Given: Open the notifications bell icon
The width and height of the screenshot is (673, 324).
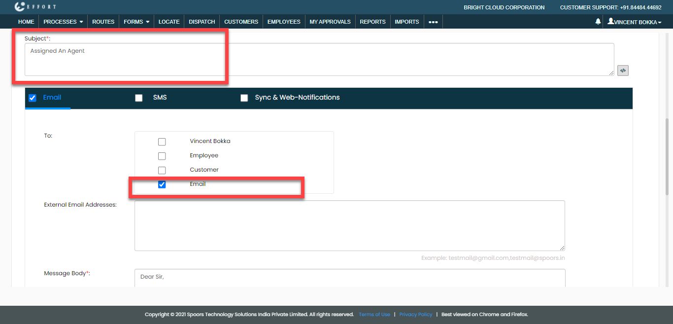Looking at the screenshot, I should [x=598, y=22].
